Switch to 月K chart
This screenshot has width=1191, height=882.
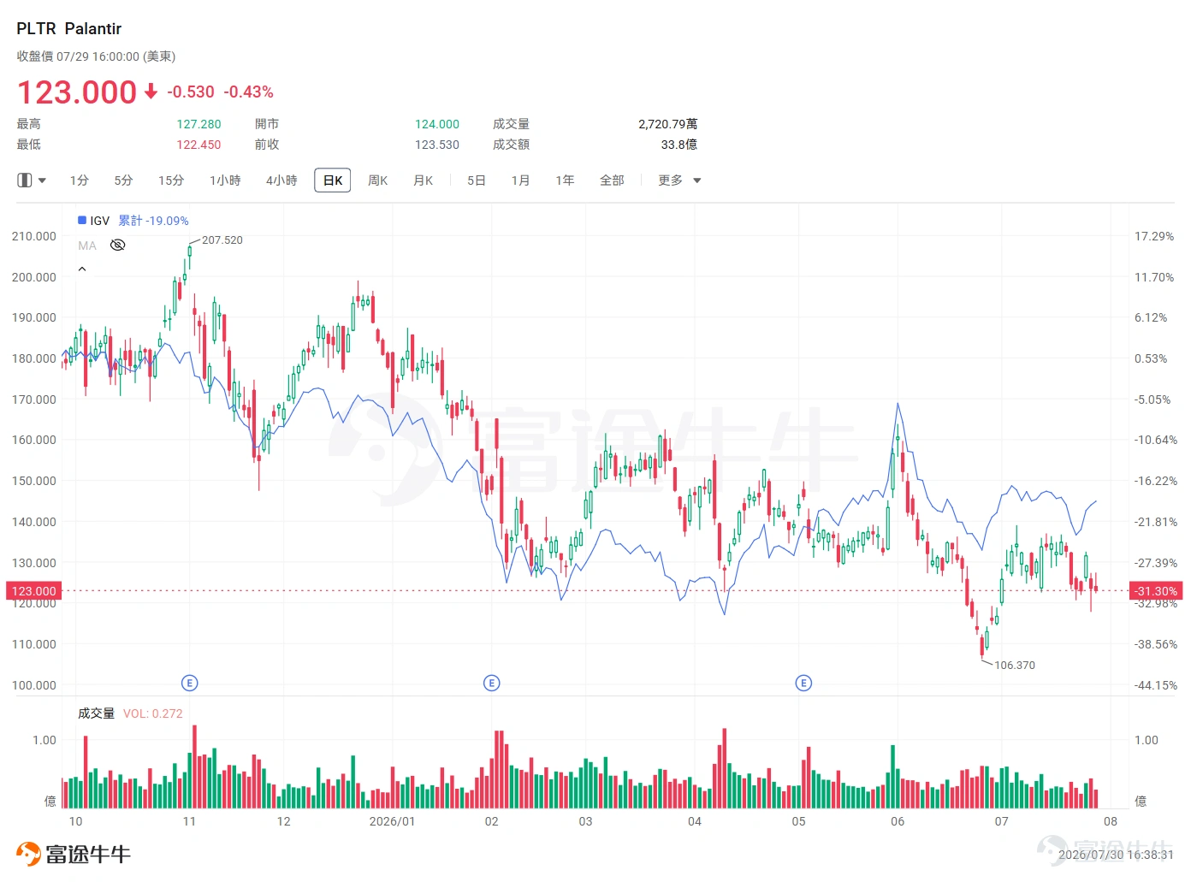(423, 181)
